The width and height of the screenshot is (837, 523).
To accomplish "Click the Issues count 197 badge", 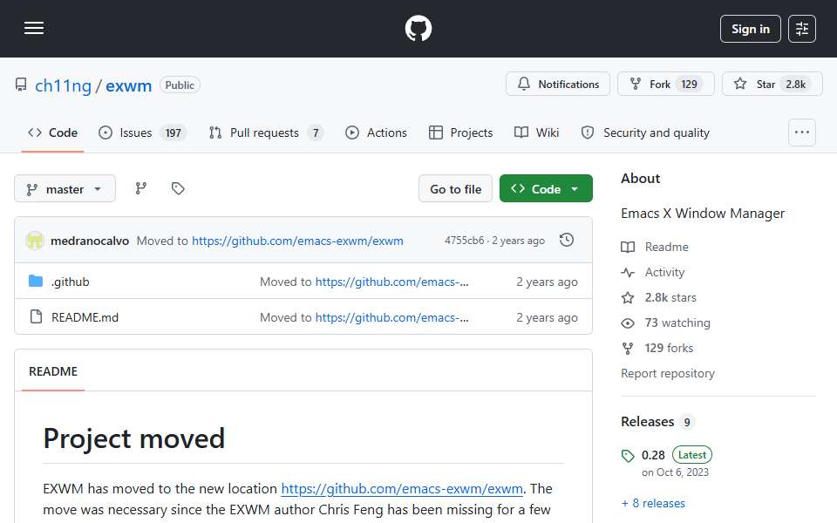I will click(x=173, y=132).
